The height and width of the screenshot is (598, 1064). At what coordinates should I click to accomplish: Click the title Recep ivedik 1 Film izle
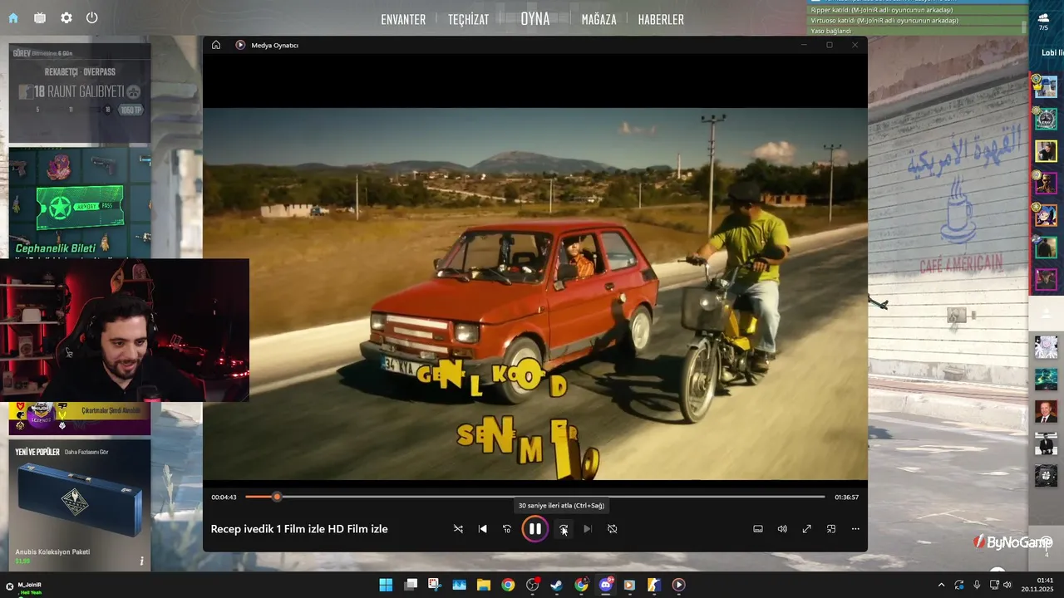click(x=299, y=528)
